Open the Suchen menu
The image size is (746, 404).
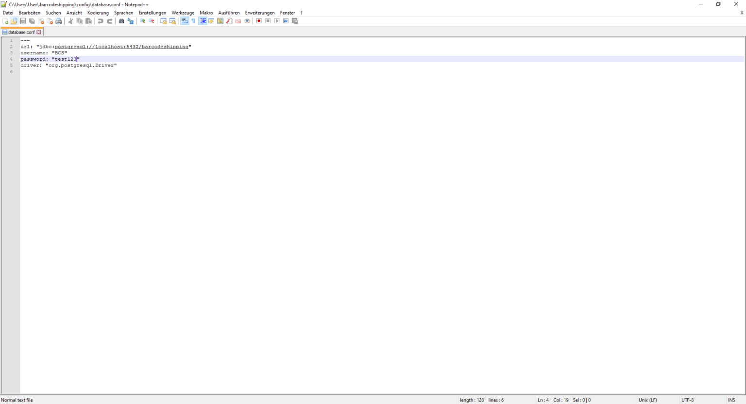tap(53, 13)
